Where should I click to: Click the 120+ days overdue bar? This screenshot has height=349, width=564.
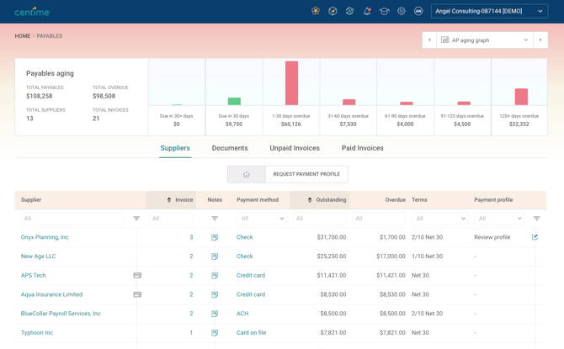521,97
